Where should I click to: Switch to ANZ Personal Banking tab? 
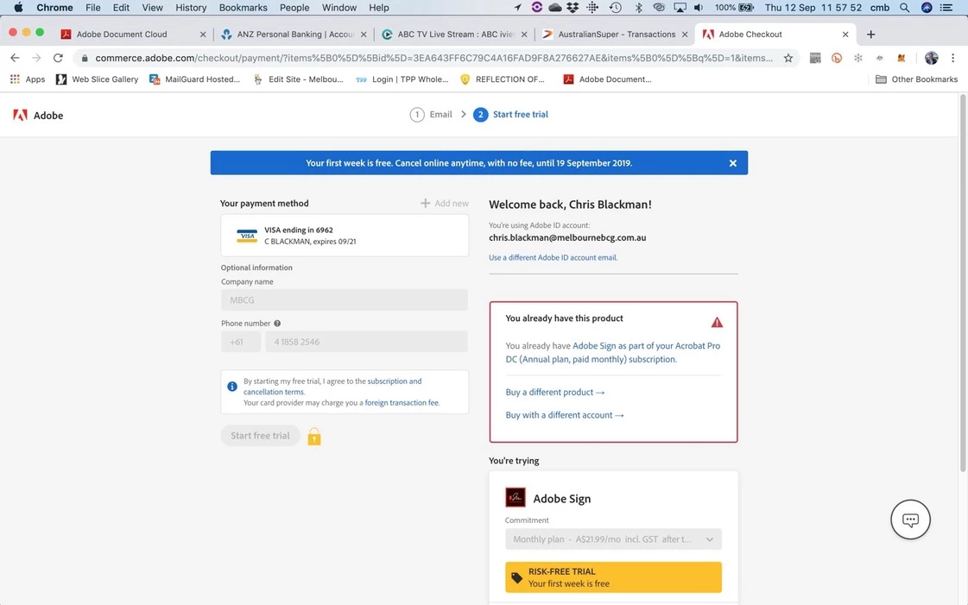(295, 35)
